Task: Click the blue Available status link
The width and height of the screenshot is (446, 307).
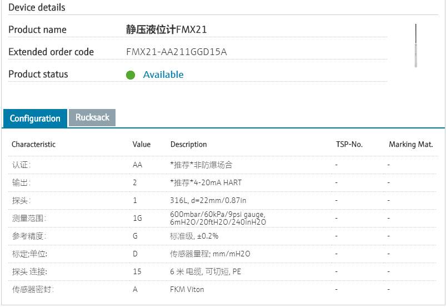Action: tap(163, 75)
